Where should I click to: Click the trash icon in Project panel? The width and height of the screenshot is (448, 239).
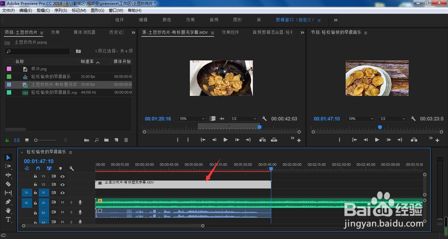coord(126,140)
